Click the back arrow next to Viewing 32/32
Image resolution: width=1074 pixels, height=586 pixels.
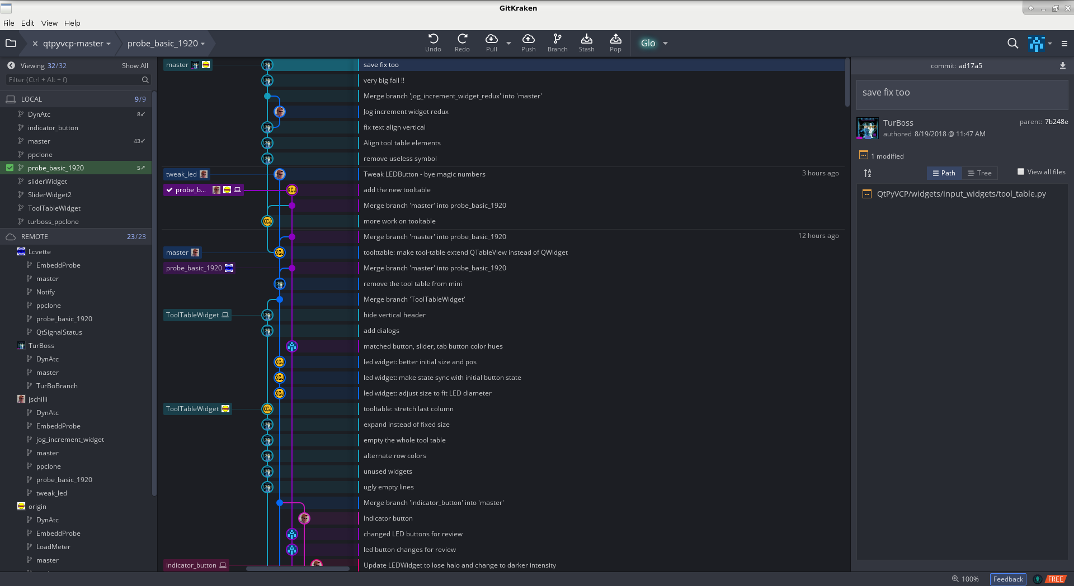coord(11,65)
